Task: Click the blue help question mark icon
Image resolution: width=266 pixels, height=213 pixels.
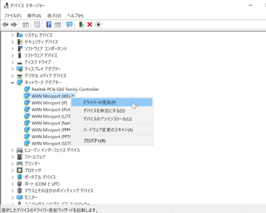Action: click(49, 25)
